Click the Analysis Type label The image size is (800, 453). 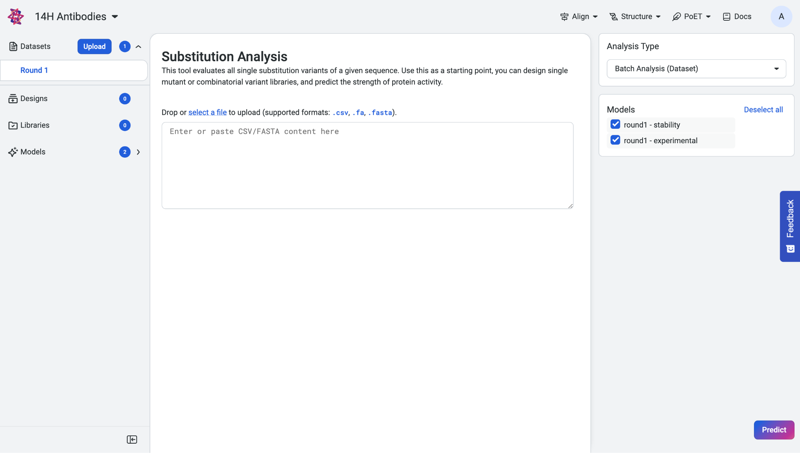coord(633,46)
